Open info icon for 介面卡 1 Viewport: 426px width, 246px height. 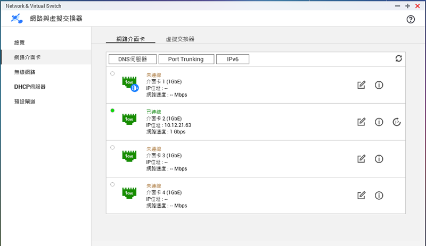(379, 85)
